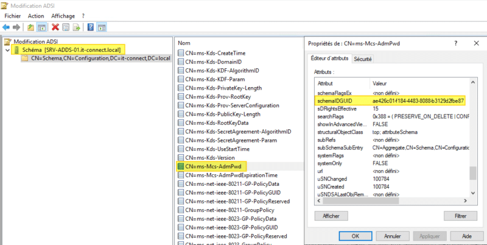This screenshot has width=487, height=245.
Task: Sort by the Attribut column header
Action: 342,83
